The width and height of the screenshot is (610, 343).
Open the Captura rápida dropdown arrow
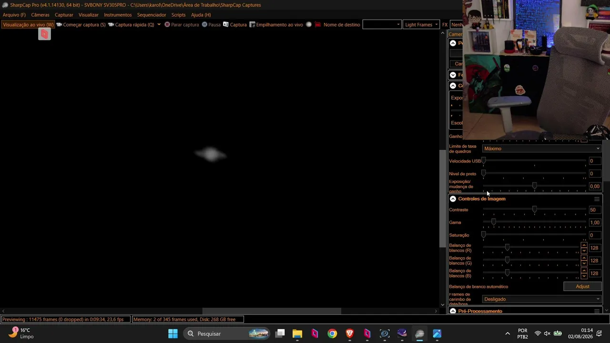tap(159, 24)
